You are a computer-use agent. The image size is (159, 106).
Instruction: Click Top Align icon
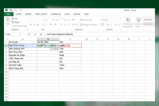pos(62,20)
